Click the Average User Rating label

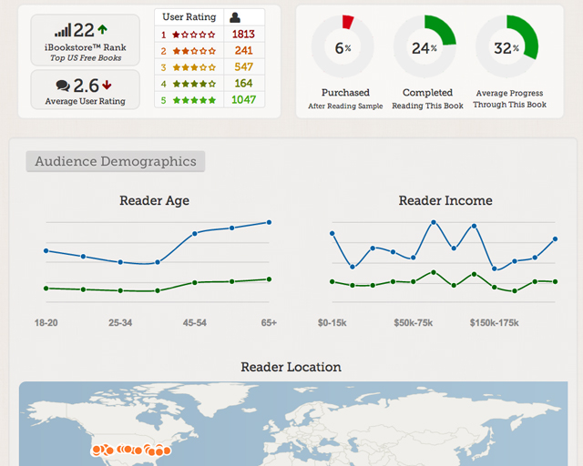[x=85, y=101]
